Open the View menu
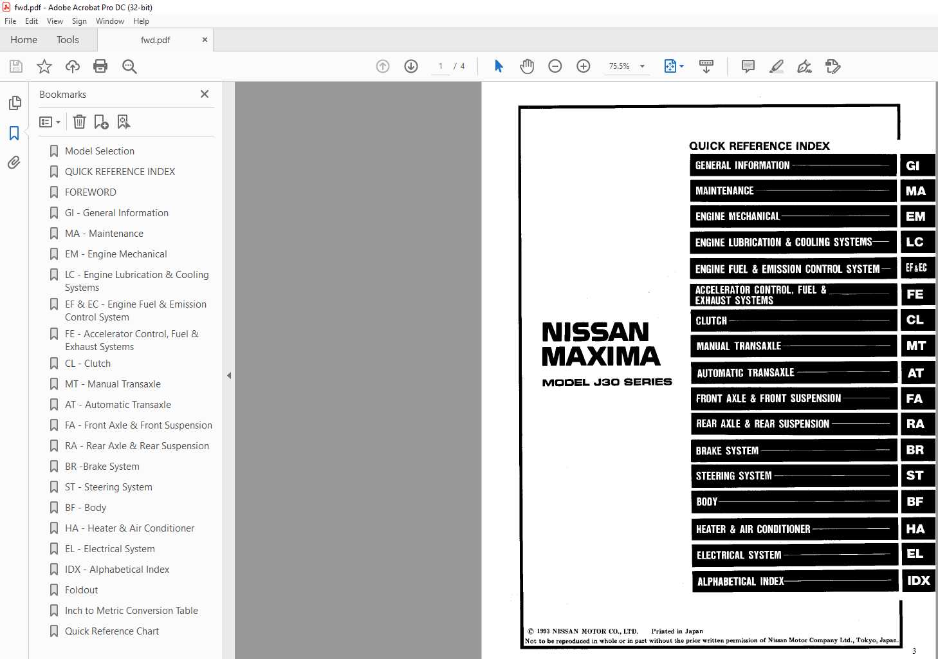 [55, 21]
